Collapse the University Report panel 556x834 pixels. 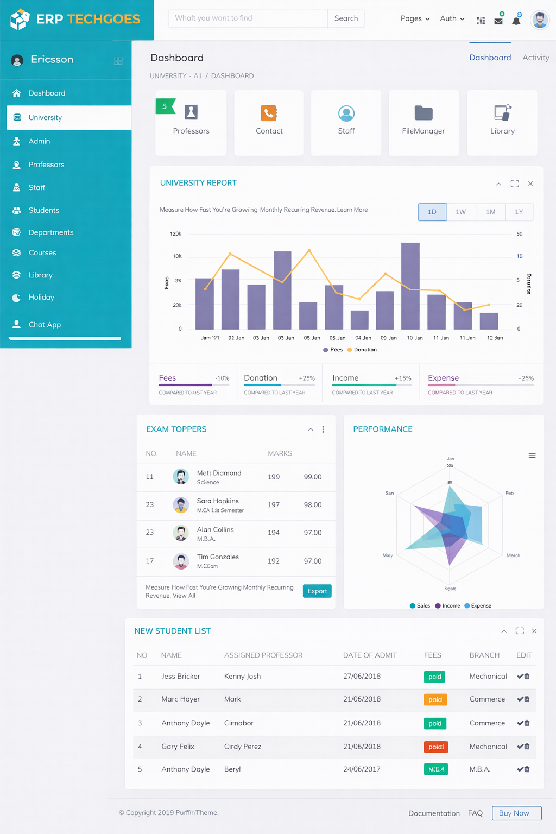point(498,184)
